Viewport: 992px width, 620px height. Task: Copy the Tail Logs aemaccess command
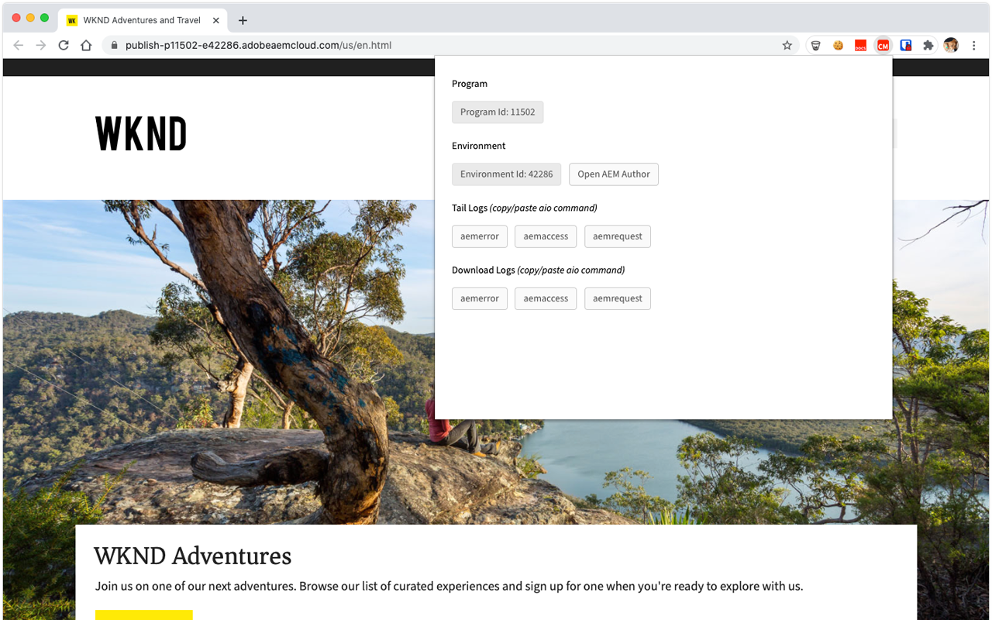(546, 236)
